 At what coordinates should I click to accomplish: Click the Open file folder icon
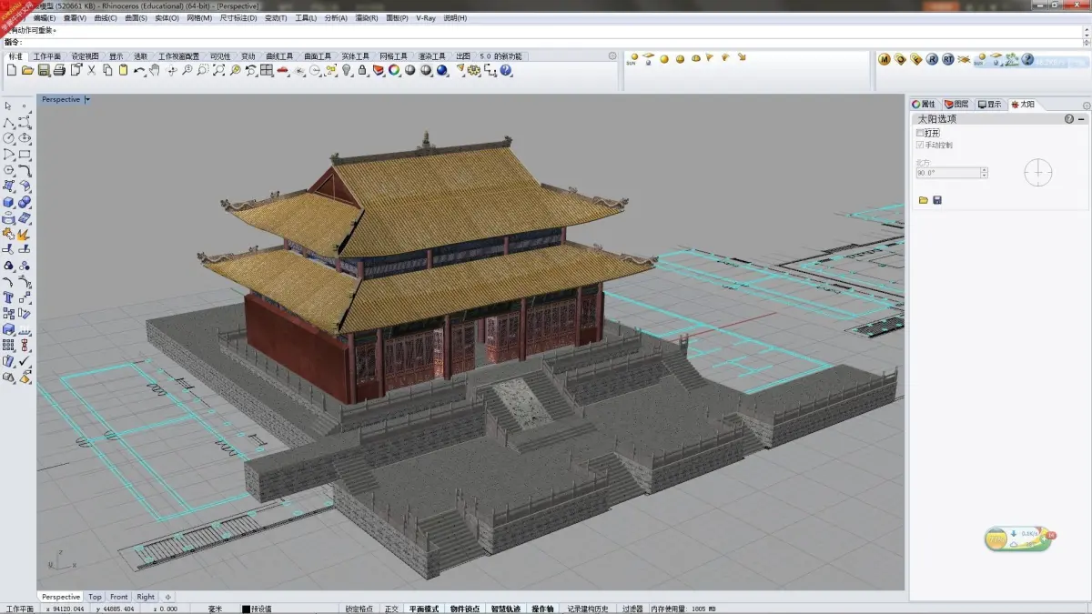[28, 70]
